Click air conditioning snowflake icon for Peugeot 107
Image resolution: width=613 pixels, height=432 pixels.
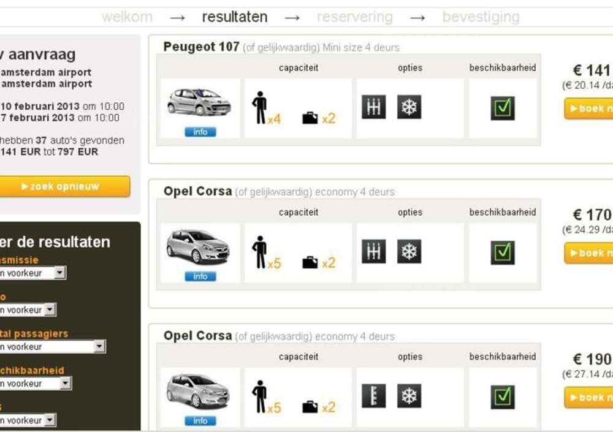click(x=409, y=107)
